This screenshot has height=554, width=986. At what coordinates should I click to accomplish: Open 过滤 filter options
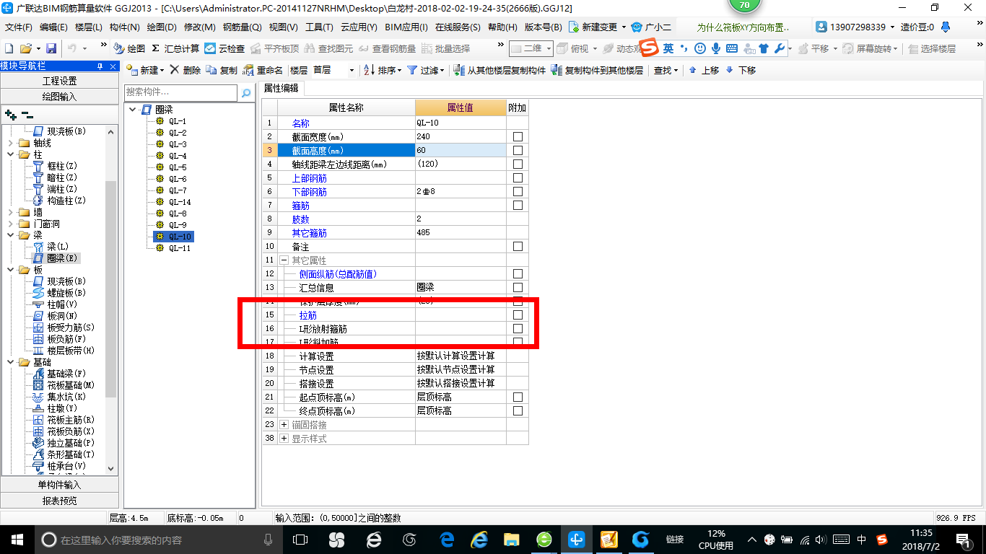[425, 70]
